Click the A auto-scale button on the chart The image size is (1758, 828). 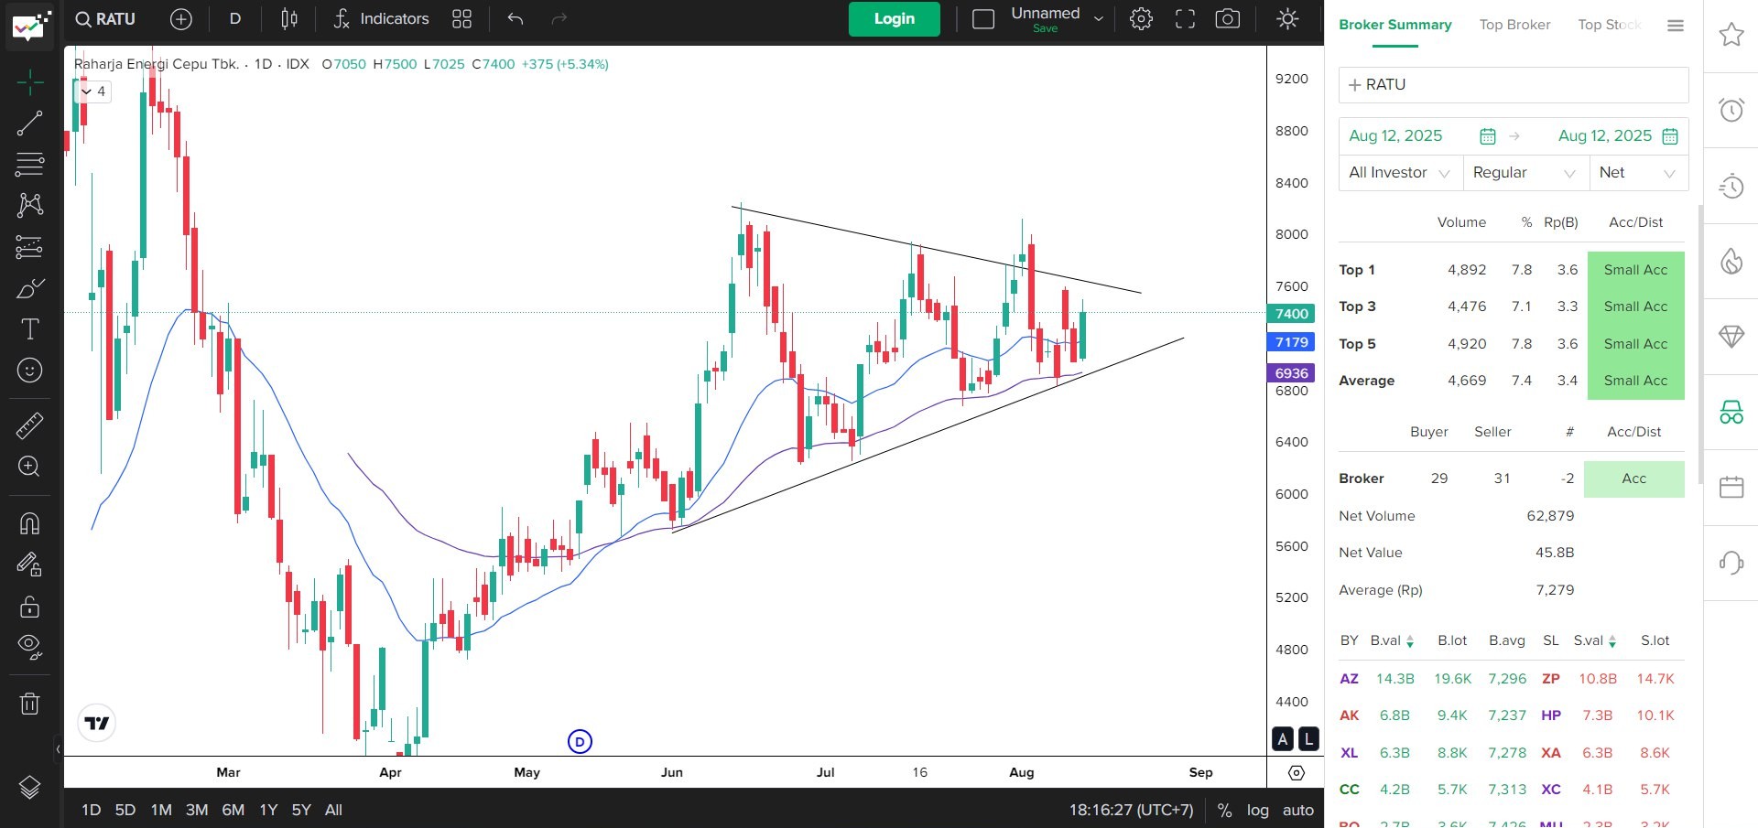[1283, 738]
